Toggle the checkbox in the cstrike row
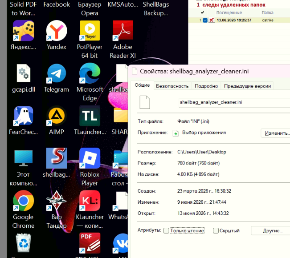Screen dimensions: 290x258 point(205,20)
